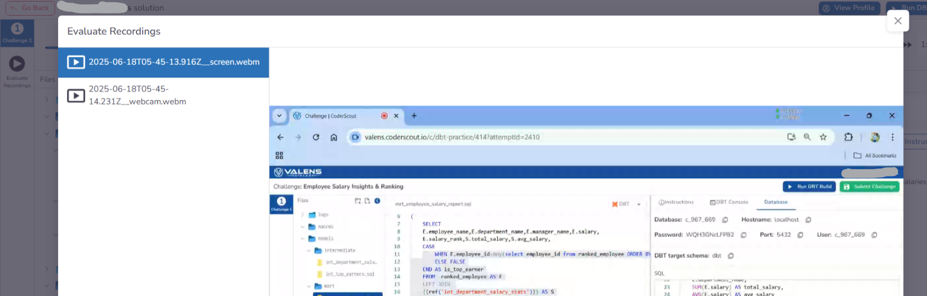927x296 pixels.
Task: Click the browser reload icon
Action: [x=316, y=137]
